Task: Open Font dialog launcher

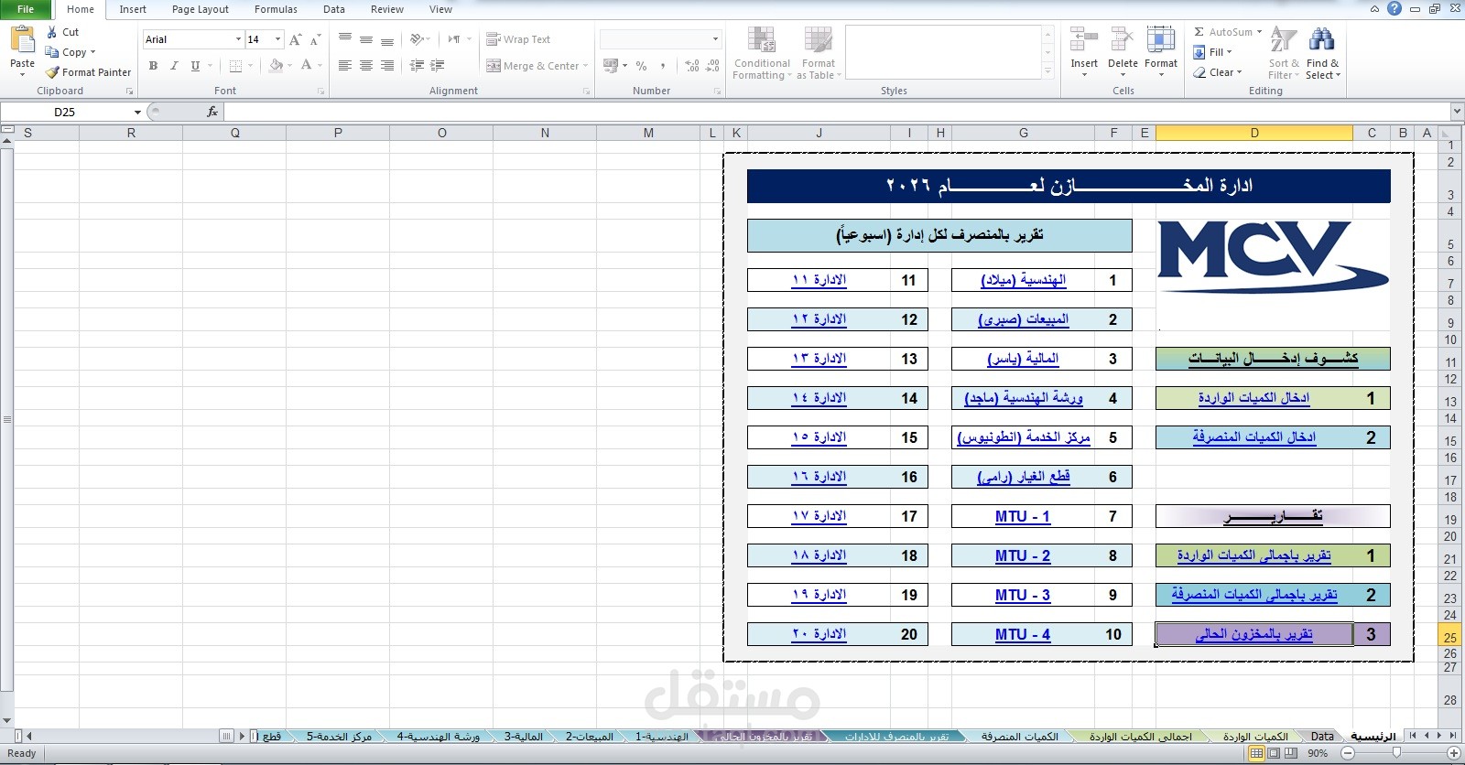Action: (x=320, y=92)
